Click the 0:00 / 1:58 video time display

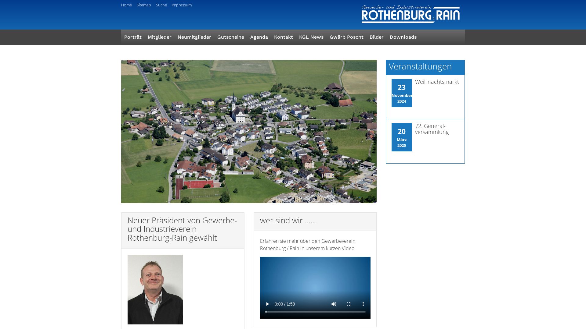[x=285, y=304]
